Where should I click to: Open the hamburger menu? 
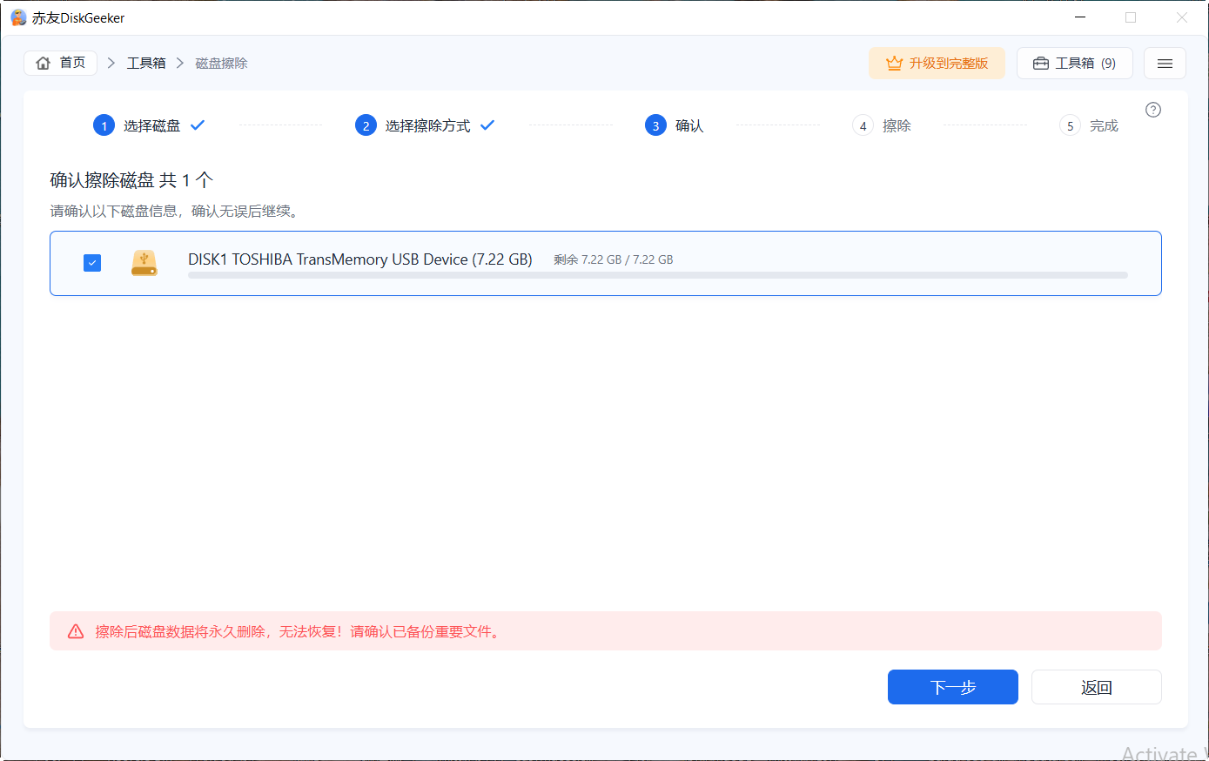click(1165, 63)
